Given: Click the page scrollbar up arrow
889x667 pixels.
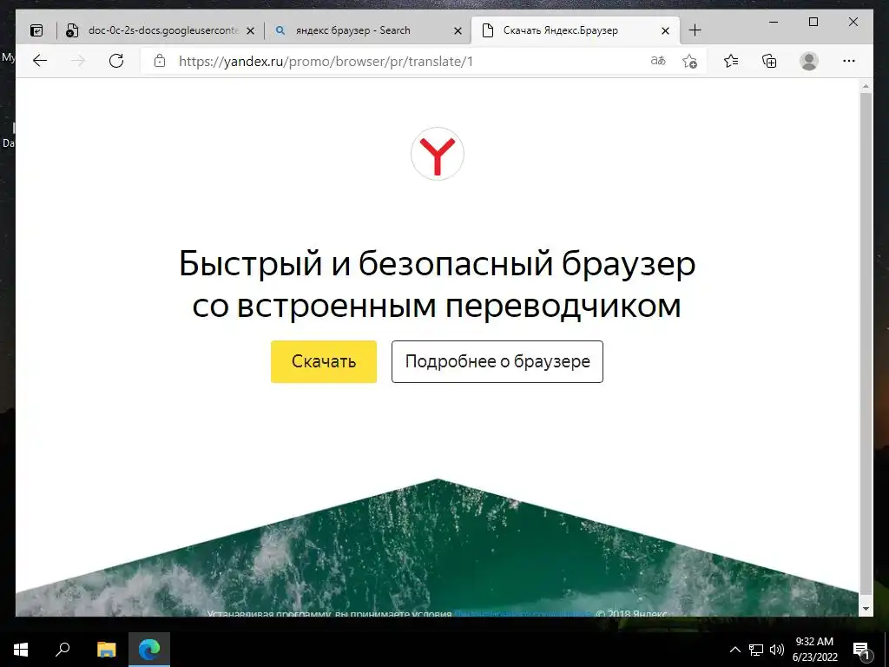Looking at the screenshot, I should click(866, 86).
